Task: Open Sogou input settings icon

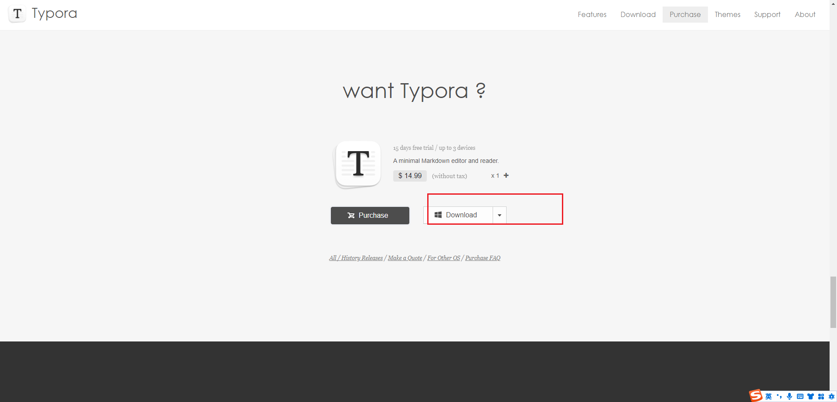Action: 831,396
